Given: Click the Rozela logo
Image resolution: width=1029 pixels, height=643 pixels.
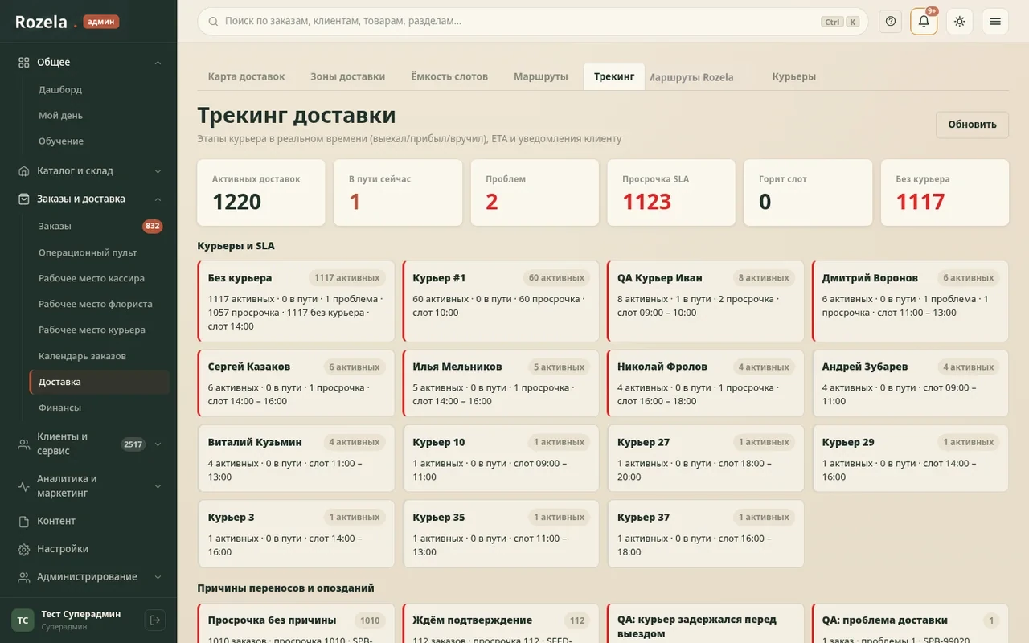Looking at the screenshot, I should [46, 22].
